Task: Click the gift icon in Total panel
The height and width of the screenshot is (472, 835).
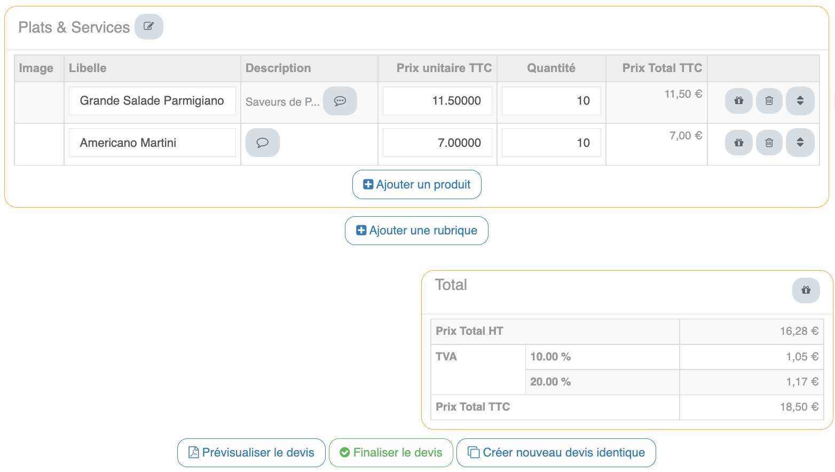Action: (806, 290)
